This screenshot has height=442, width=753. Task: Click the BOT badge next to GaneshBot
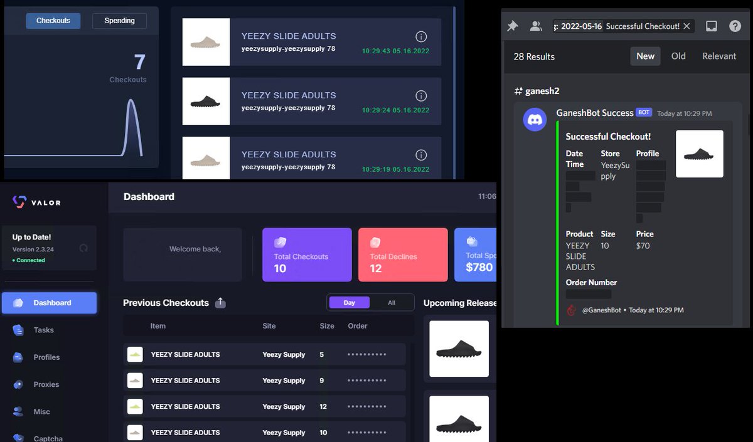[644, 113]
